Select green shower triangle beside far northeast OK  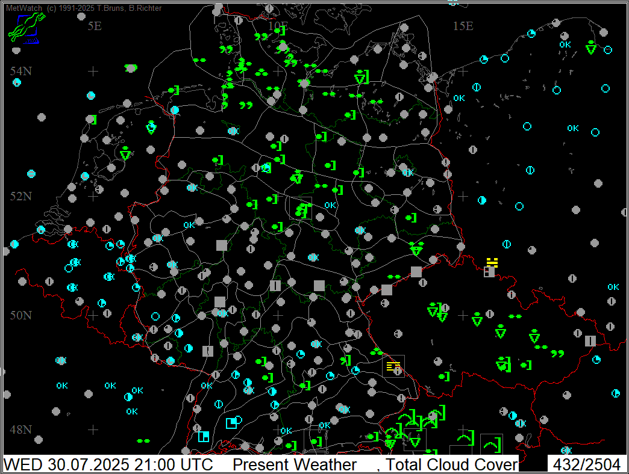pos(590,48)
